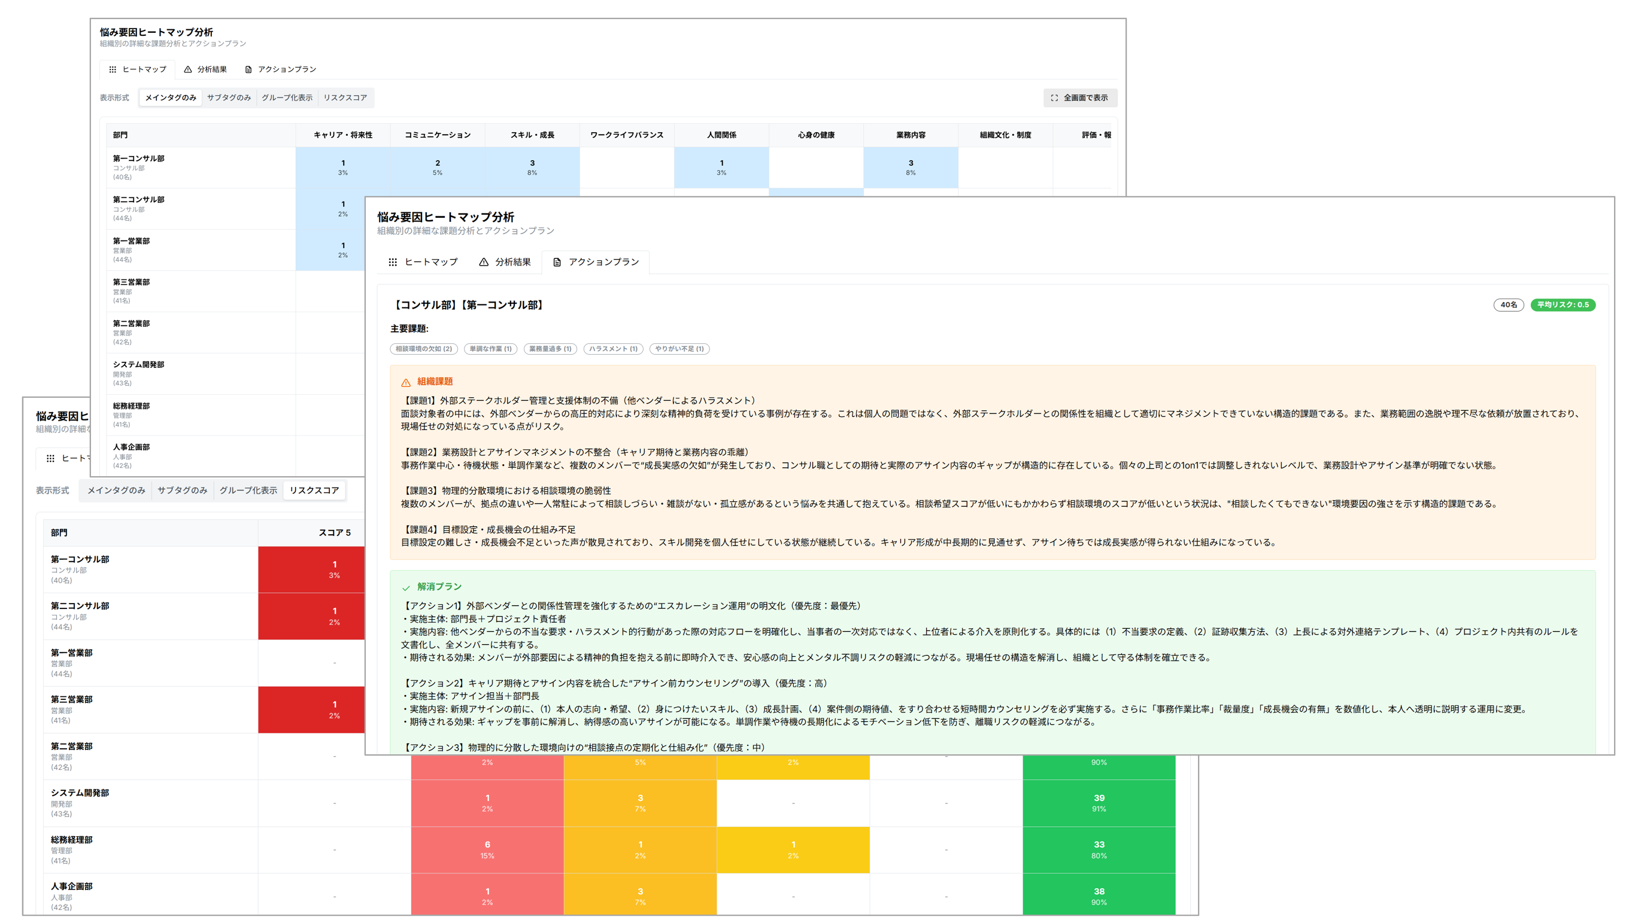Click the grid icon on the front panel's ヒートマップ tab
The image size is (1626, 923).
[393, 262]
